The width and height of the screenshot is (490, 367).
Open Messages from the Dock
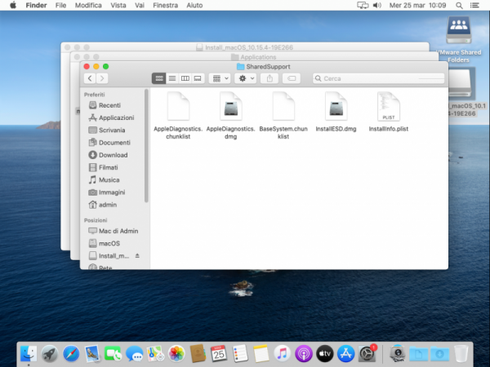(x=135, y=354)
